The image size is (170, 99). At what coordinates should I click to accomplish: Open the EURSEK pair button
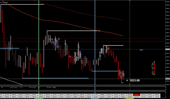[14, 97]
